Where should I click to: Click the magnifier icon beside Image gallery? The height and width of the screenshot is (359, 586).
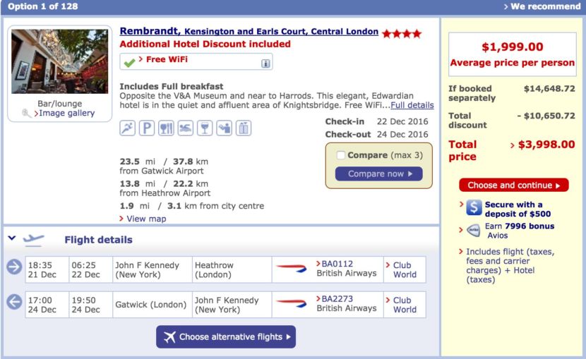26,113
